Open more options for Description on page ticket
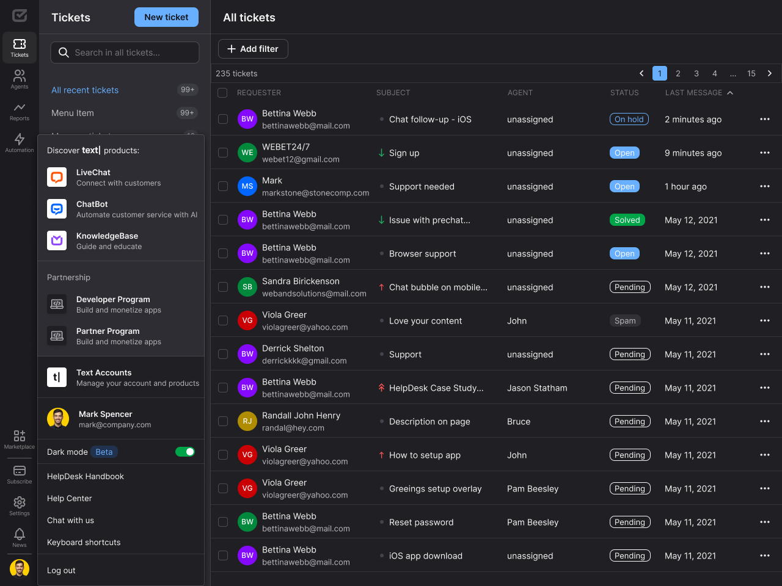 765,421
